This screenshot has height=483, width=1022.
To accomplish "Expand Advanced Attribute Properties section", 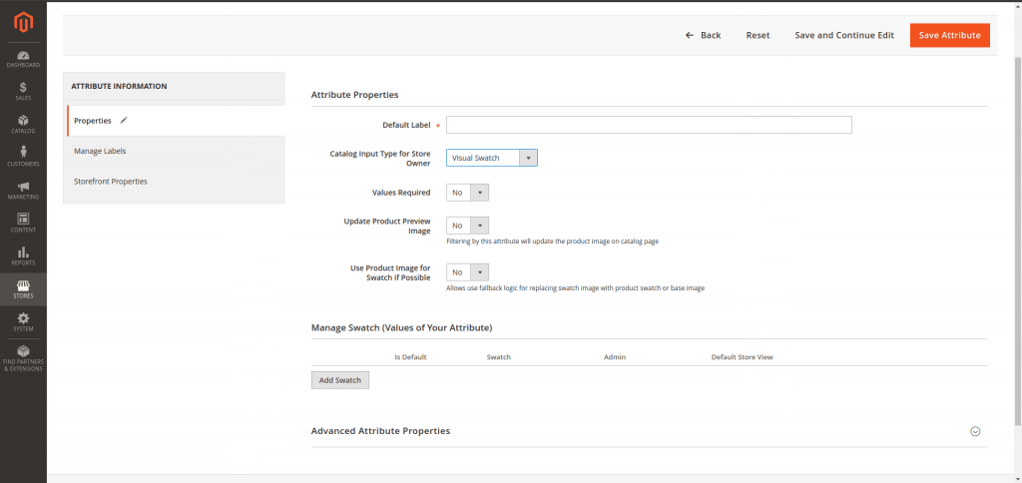I will tap(975, 431).
